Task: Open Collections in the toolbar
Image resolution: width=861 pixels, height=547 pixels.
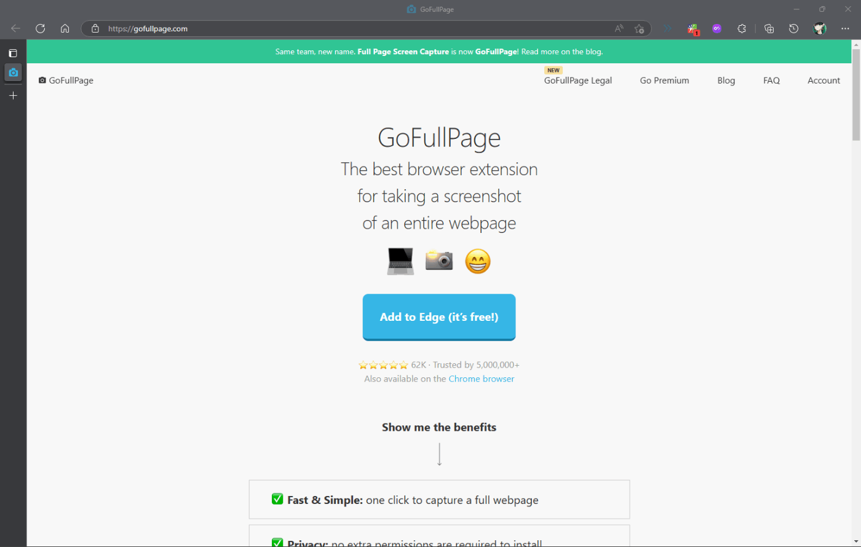Action: coord(769,28)
